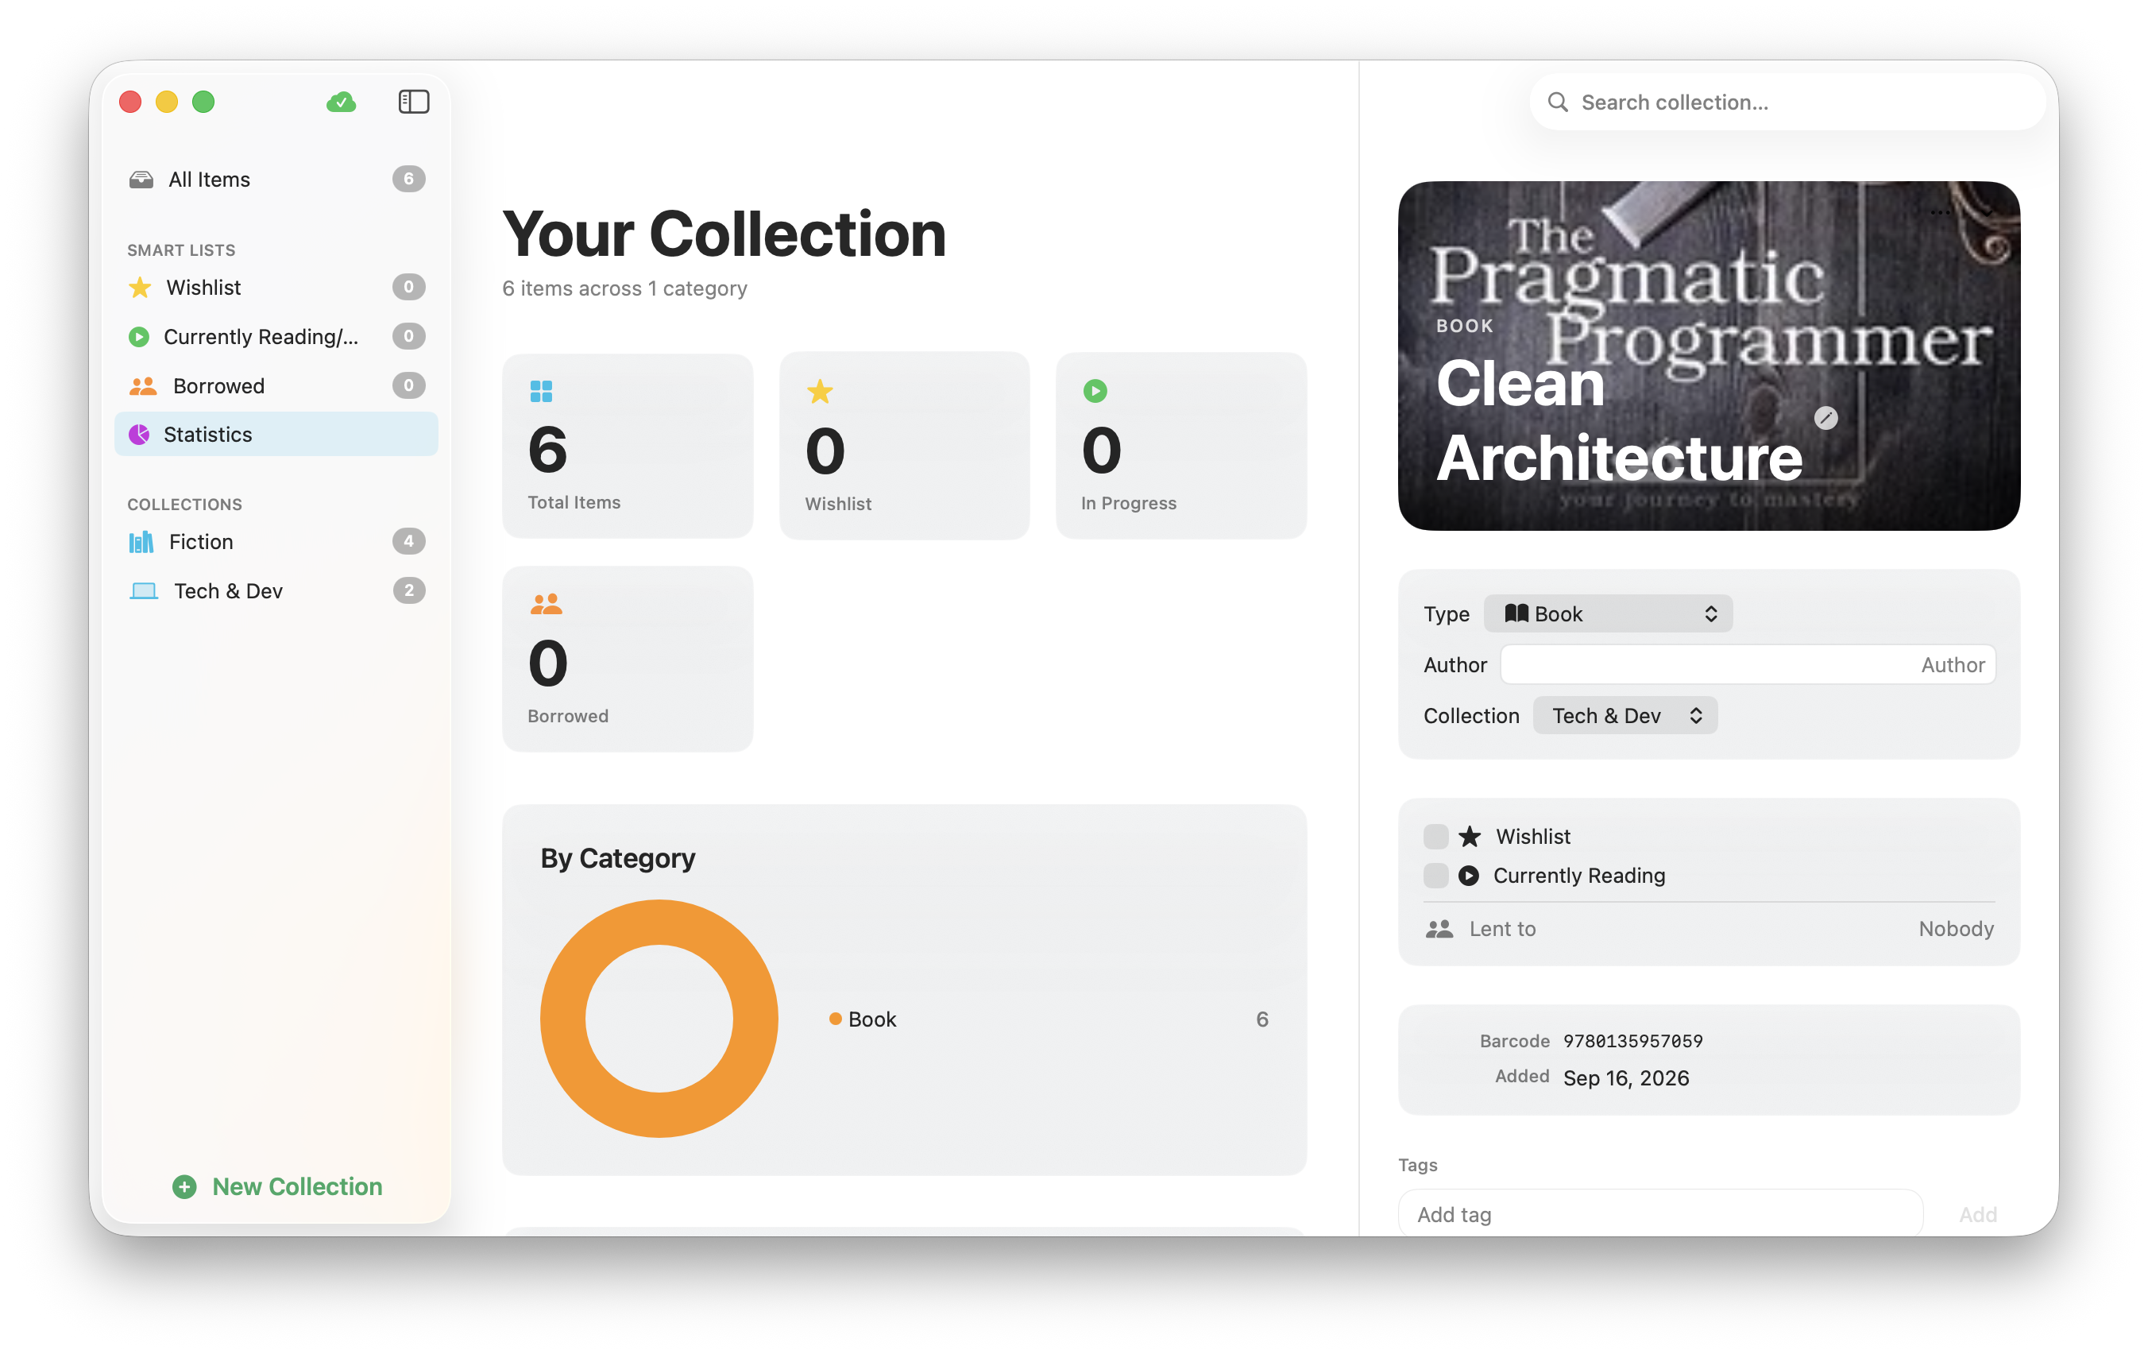Click the Clean Architecture book cover
This screenshot has width=2148, height=1354.
[1708, 356]
